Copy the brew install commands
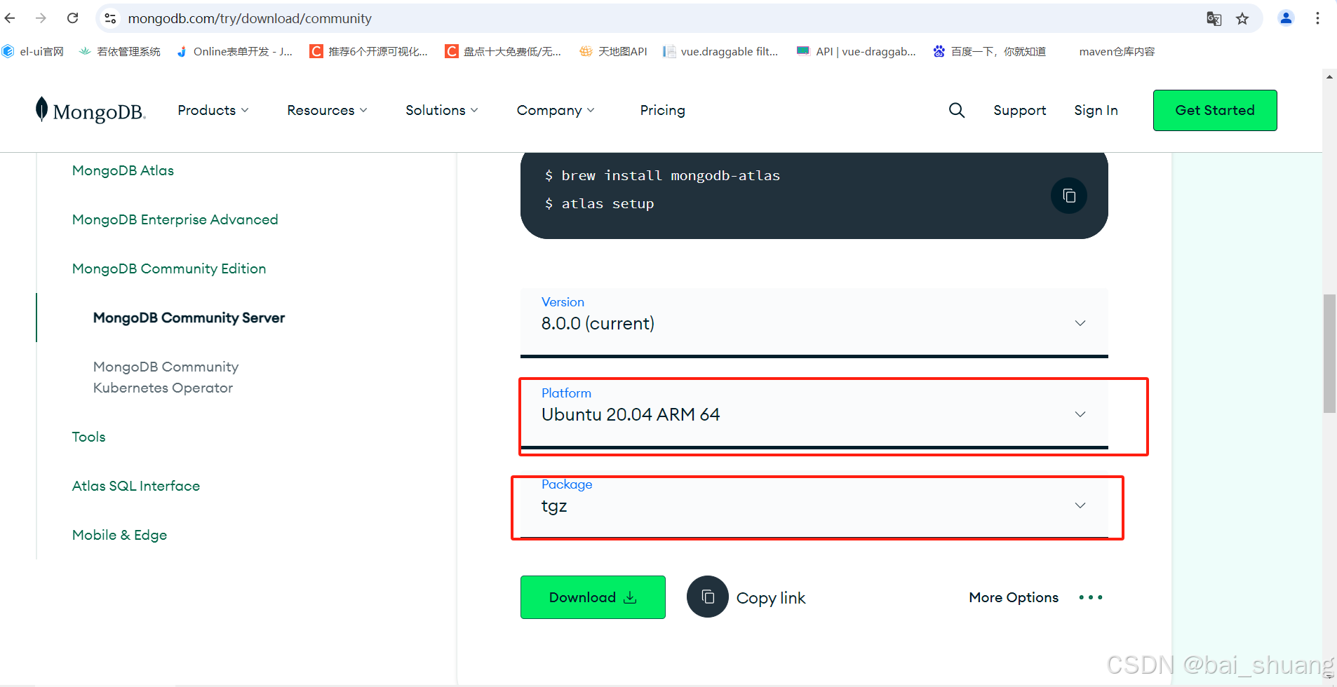This screenshot has height=687, width=1337. pos(1069,196)
